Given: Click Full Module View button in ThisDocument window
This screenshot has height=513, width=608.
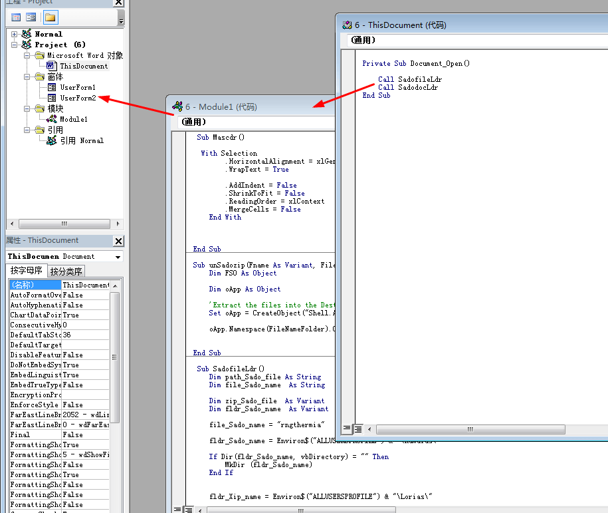Looking at the screenshot, I should click(358, 428).
